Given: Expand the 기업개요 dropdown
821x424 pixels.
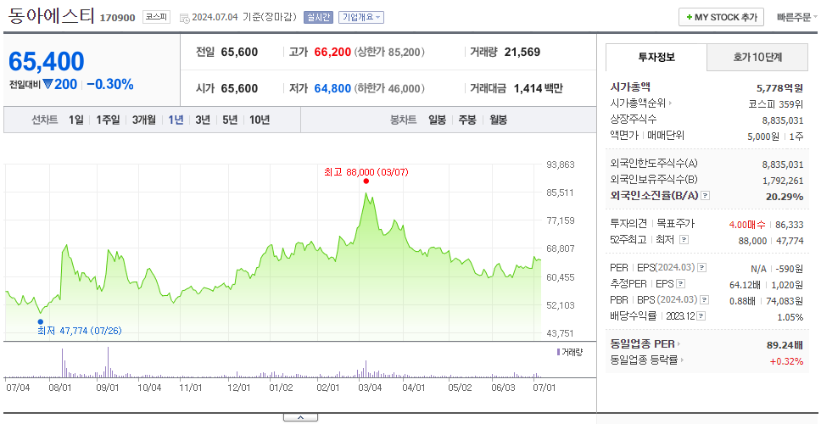Looking at the screenshot, I should click(360, 17).
